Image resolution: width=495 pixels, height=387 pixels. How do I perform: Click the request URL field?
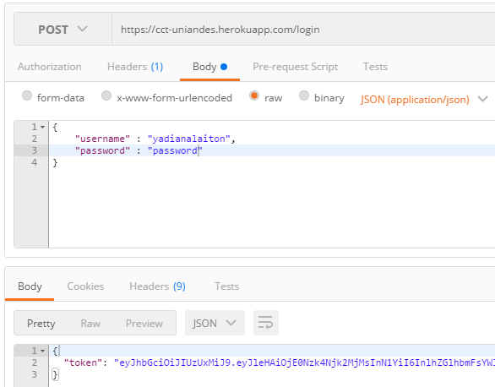click(303, 30)
